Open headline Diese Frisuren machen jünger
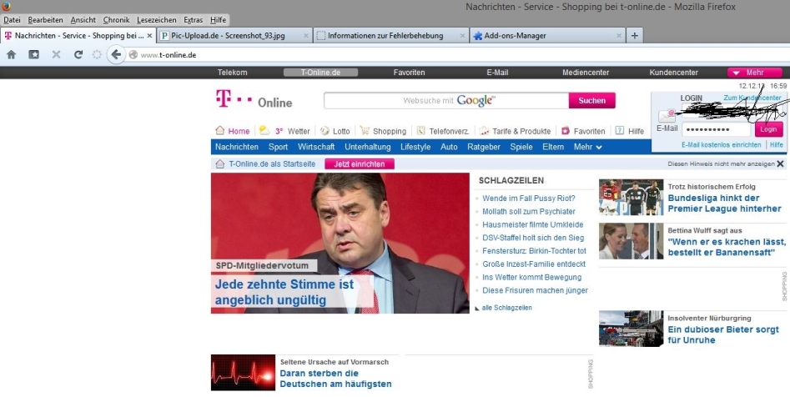Viewport: 790px width, 397px height. tap(535, 290)
